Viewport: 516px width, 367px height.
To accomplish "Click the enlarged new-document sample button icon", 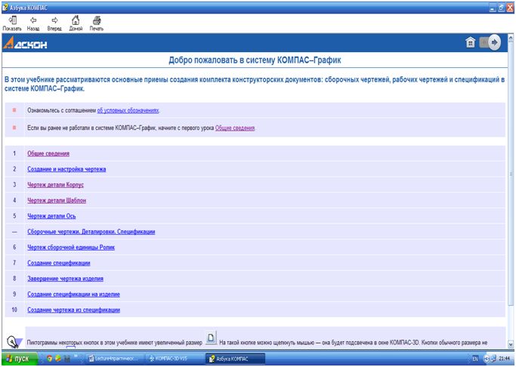I will coord(211,337).
